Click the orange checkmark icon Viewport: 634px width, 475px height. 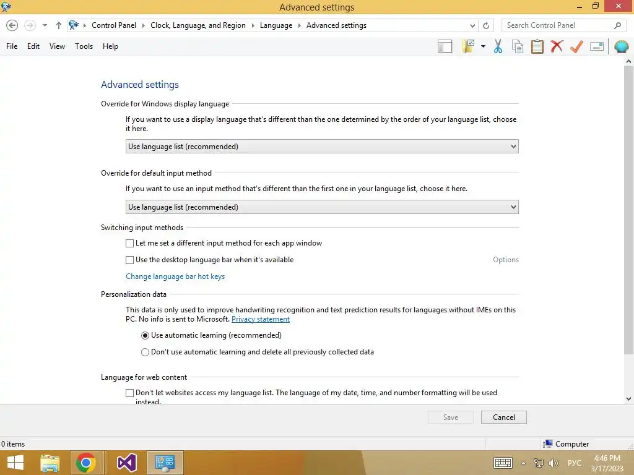[x=576, y=46]
